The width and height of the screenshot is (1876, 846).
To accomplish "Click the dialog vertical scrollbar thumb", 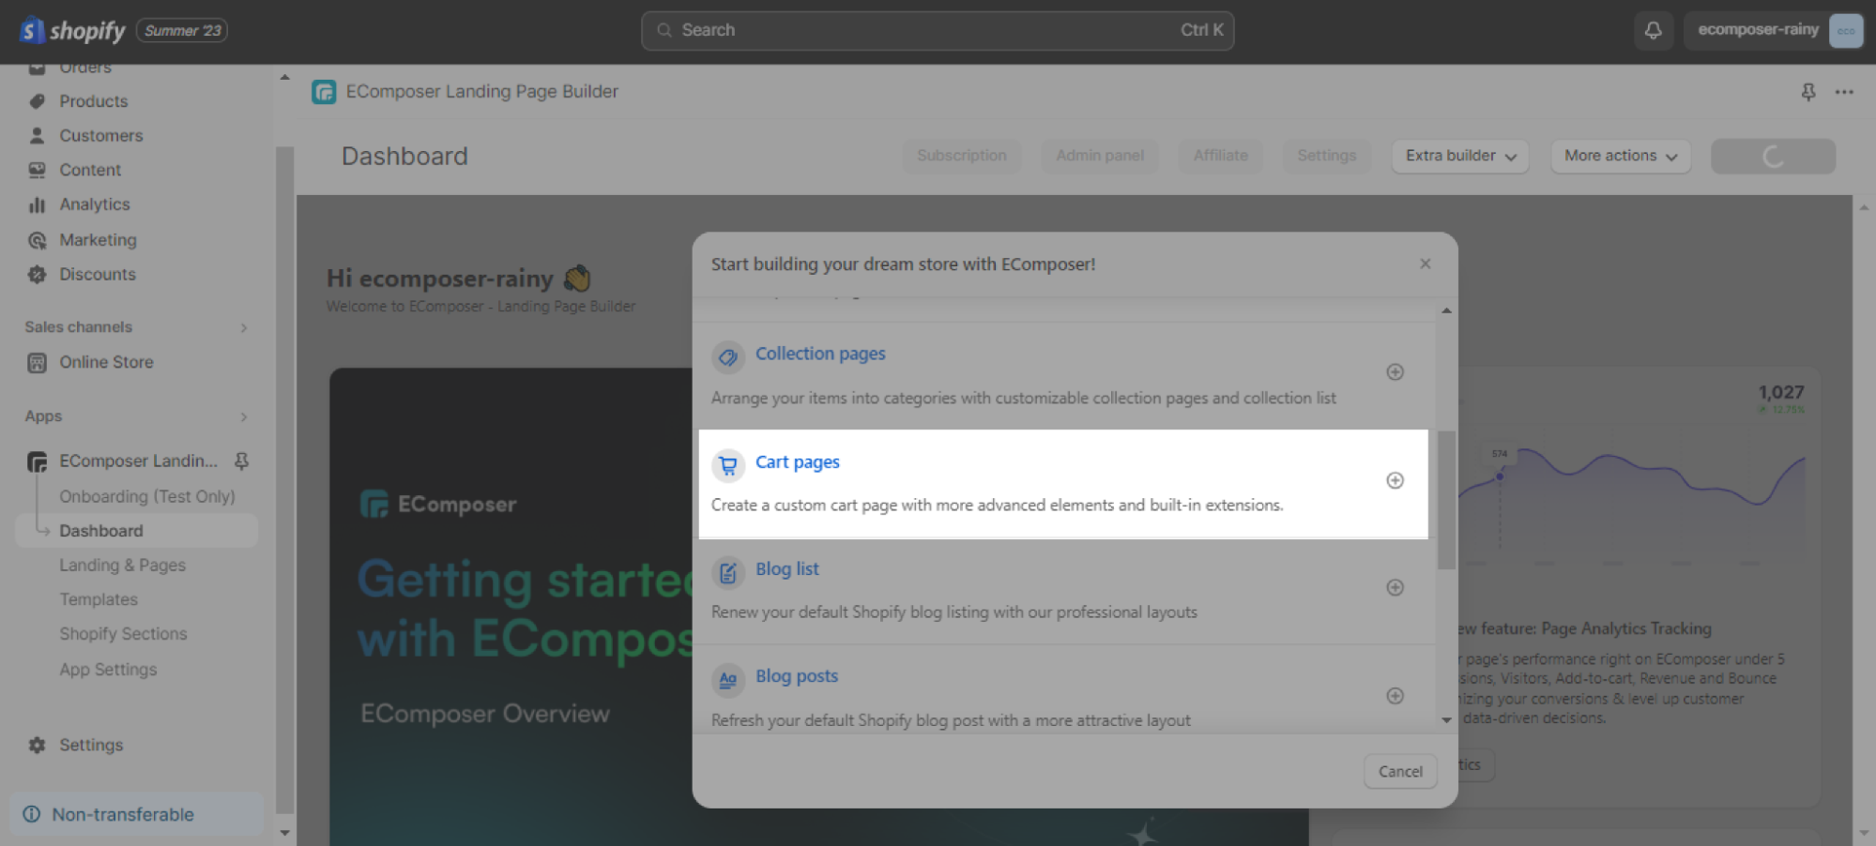I will click(1446, 500).
